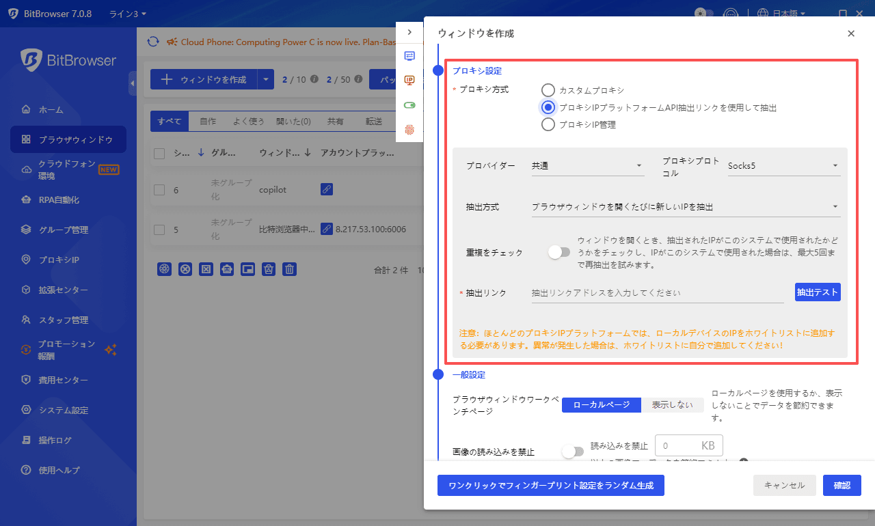875x526 pixels.
Task: Click the camera/shutter batch icon below the window list
Action: [x=164, y=268]
